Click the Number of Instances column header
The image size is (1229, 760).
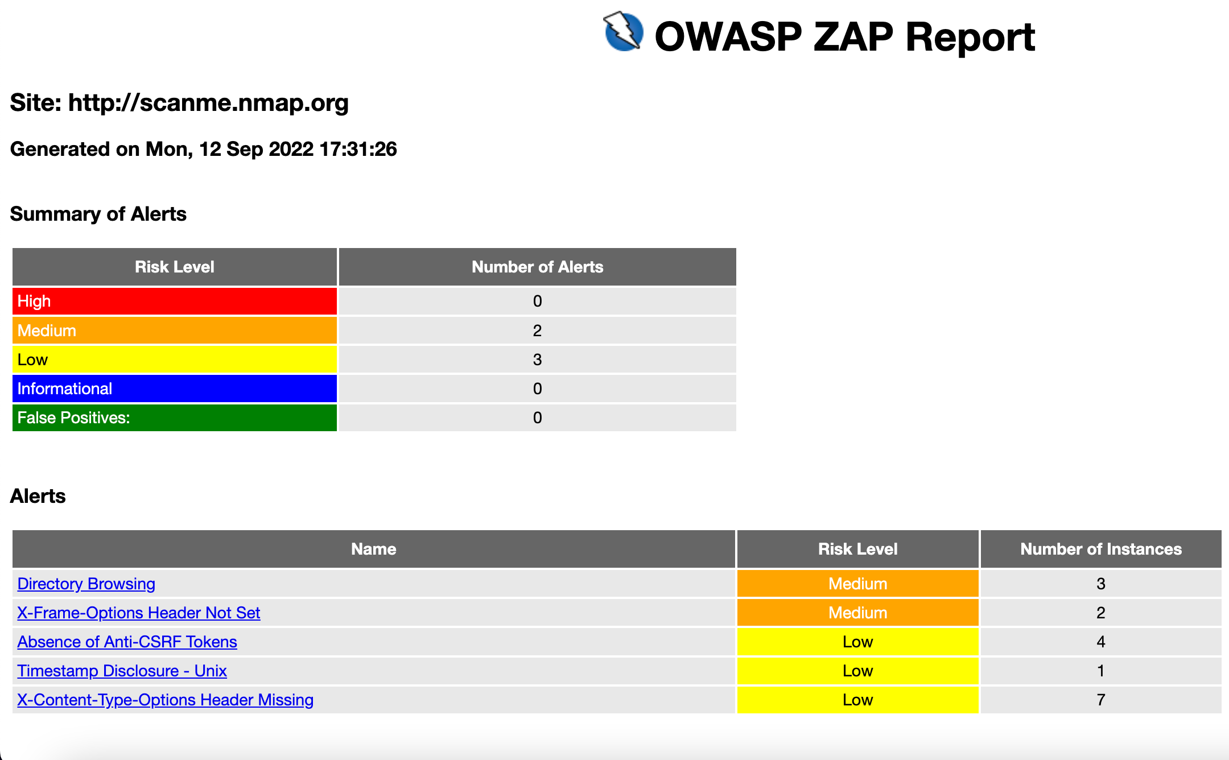click(1100, 549)
